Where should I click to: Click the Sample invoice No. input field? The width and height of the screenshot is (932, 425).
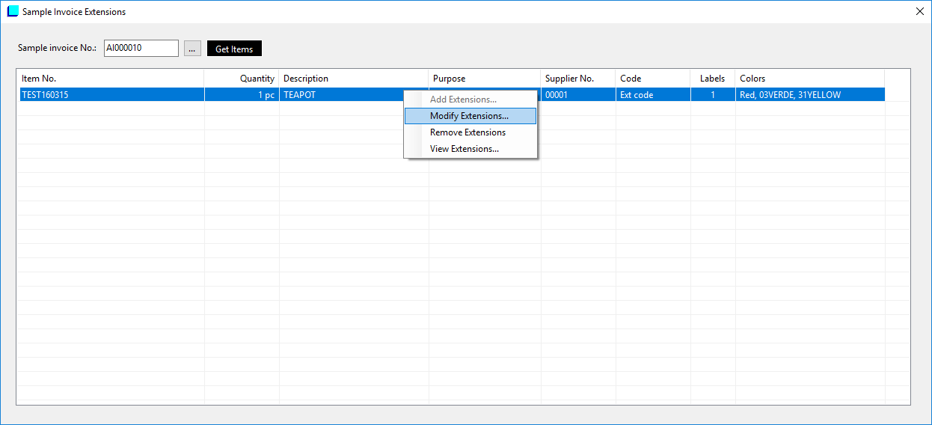click(141, 48)
